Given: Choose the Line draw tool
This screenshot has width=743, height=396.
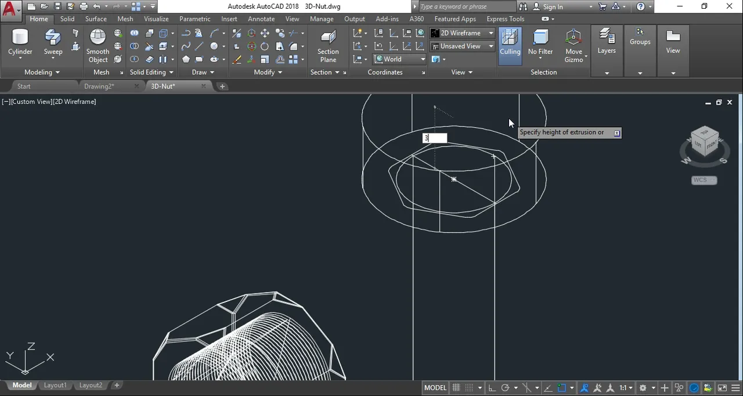Looking at the screenshot, I should (199, 46).
